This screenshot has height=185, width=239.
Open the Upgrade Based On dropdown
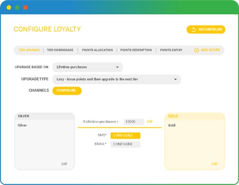pyautogui.click(x=88, y=67)
